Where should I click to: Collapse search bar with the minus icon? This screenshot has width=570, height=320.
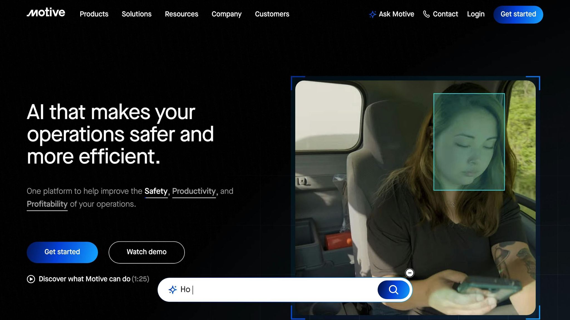[x=409, y=273]
